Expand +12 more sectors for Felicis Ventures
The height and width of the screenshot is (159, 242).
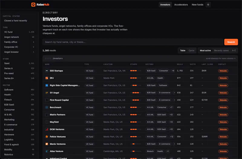(x=172, y=137)
